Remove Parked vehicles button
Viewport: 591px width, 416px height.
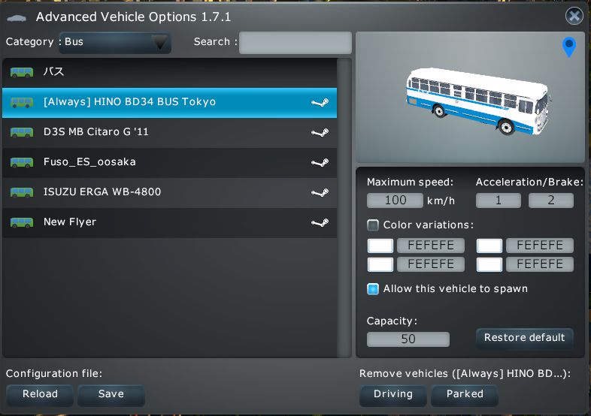point(465,394)
